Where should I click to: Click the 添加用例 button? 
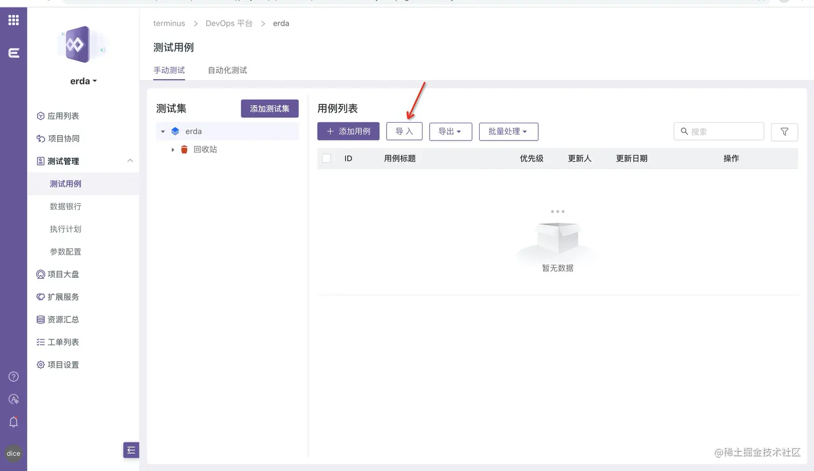tap(348, 131)
